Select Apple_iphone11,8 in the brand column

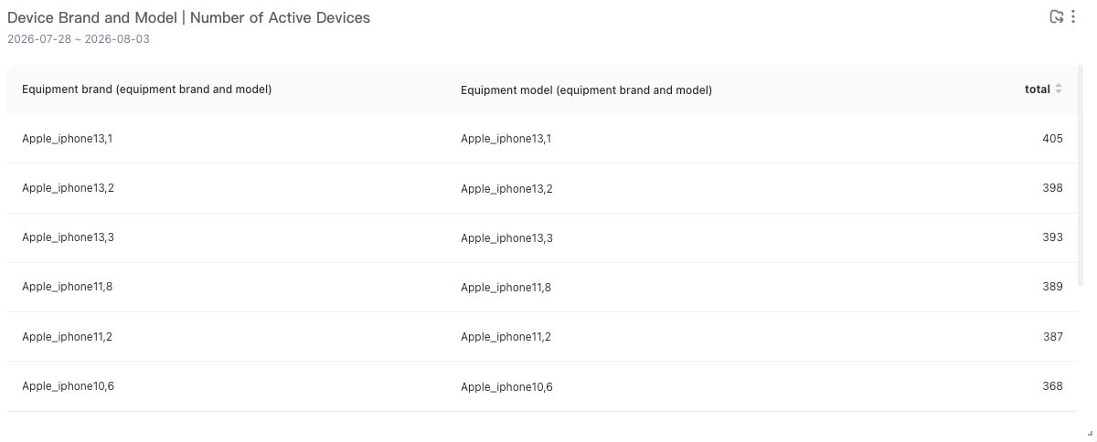point(68,287)
